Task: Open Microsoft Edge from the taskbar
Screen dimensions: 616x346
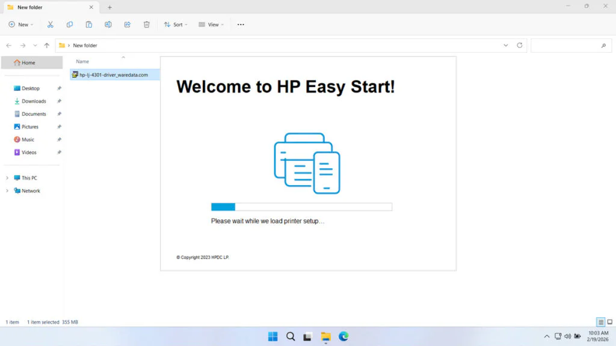Action: 343,336
